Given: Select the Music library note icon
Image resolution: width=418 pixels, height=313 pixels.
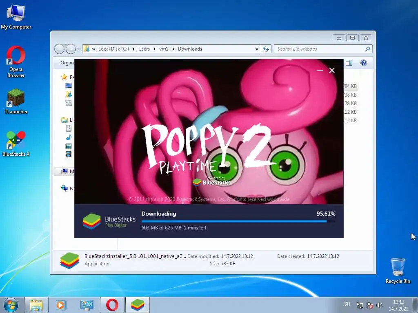Looking at the screenshot, I should [x=69, y=137].
